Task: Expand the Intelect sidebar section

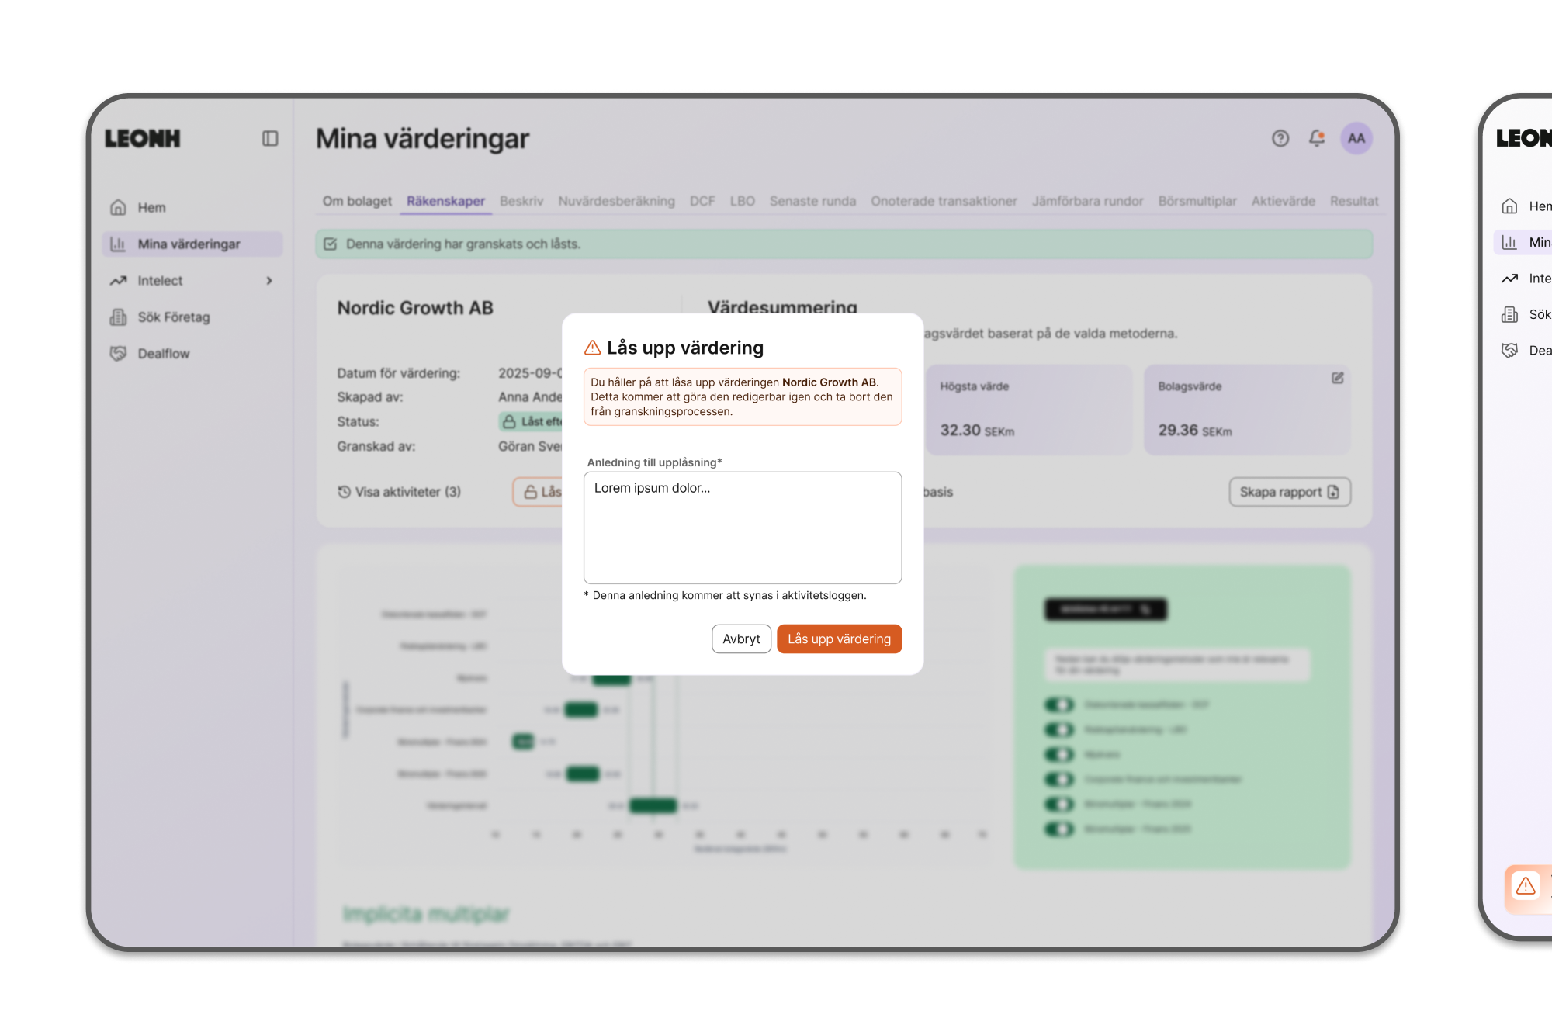Action: (x=269, y=280)
